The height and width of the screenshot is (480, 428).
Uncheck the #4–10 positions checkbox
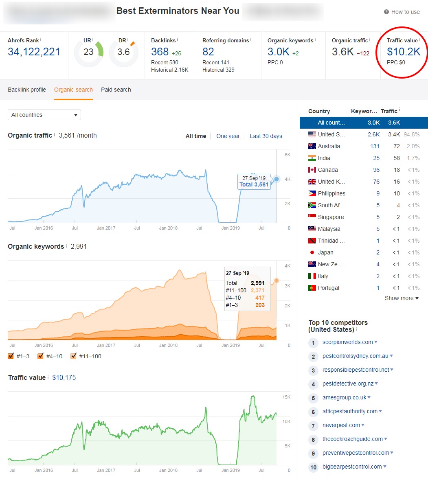click(x=40, y=356)
